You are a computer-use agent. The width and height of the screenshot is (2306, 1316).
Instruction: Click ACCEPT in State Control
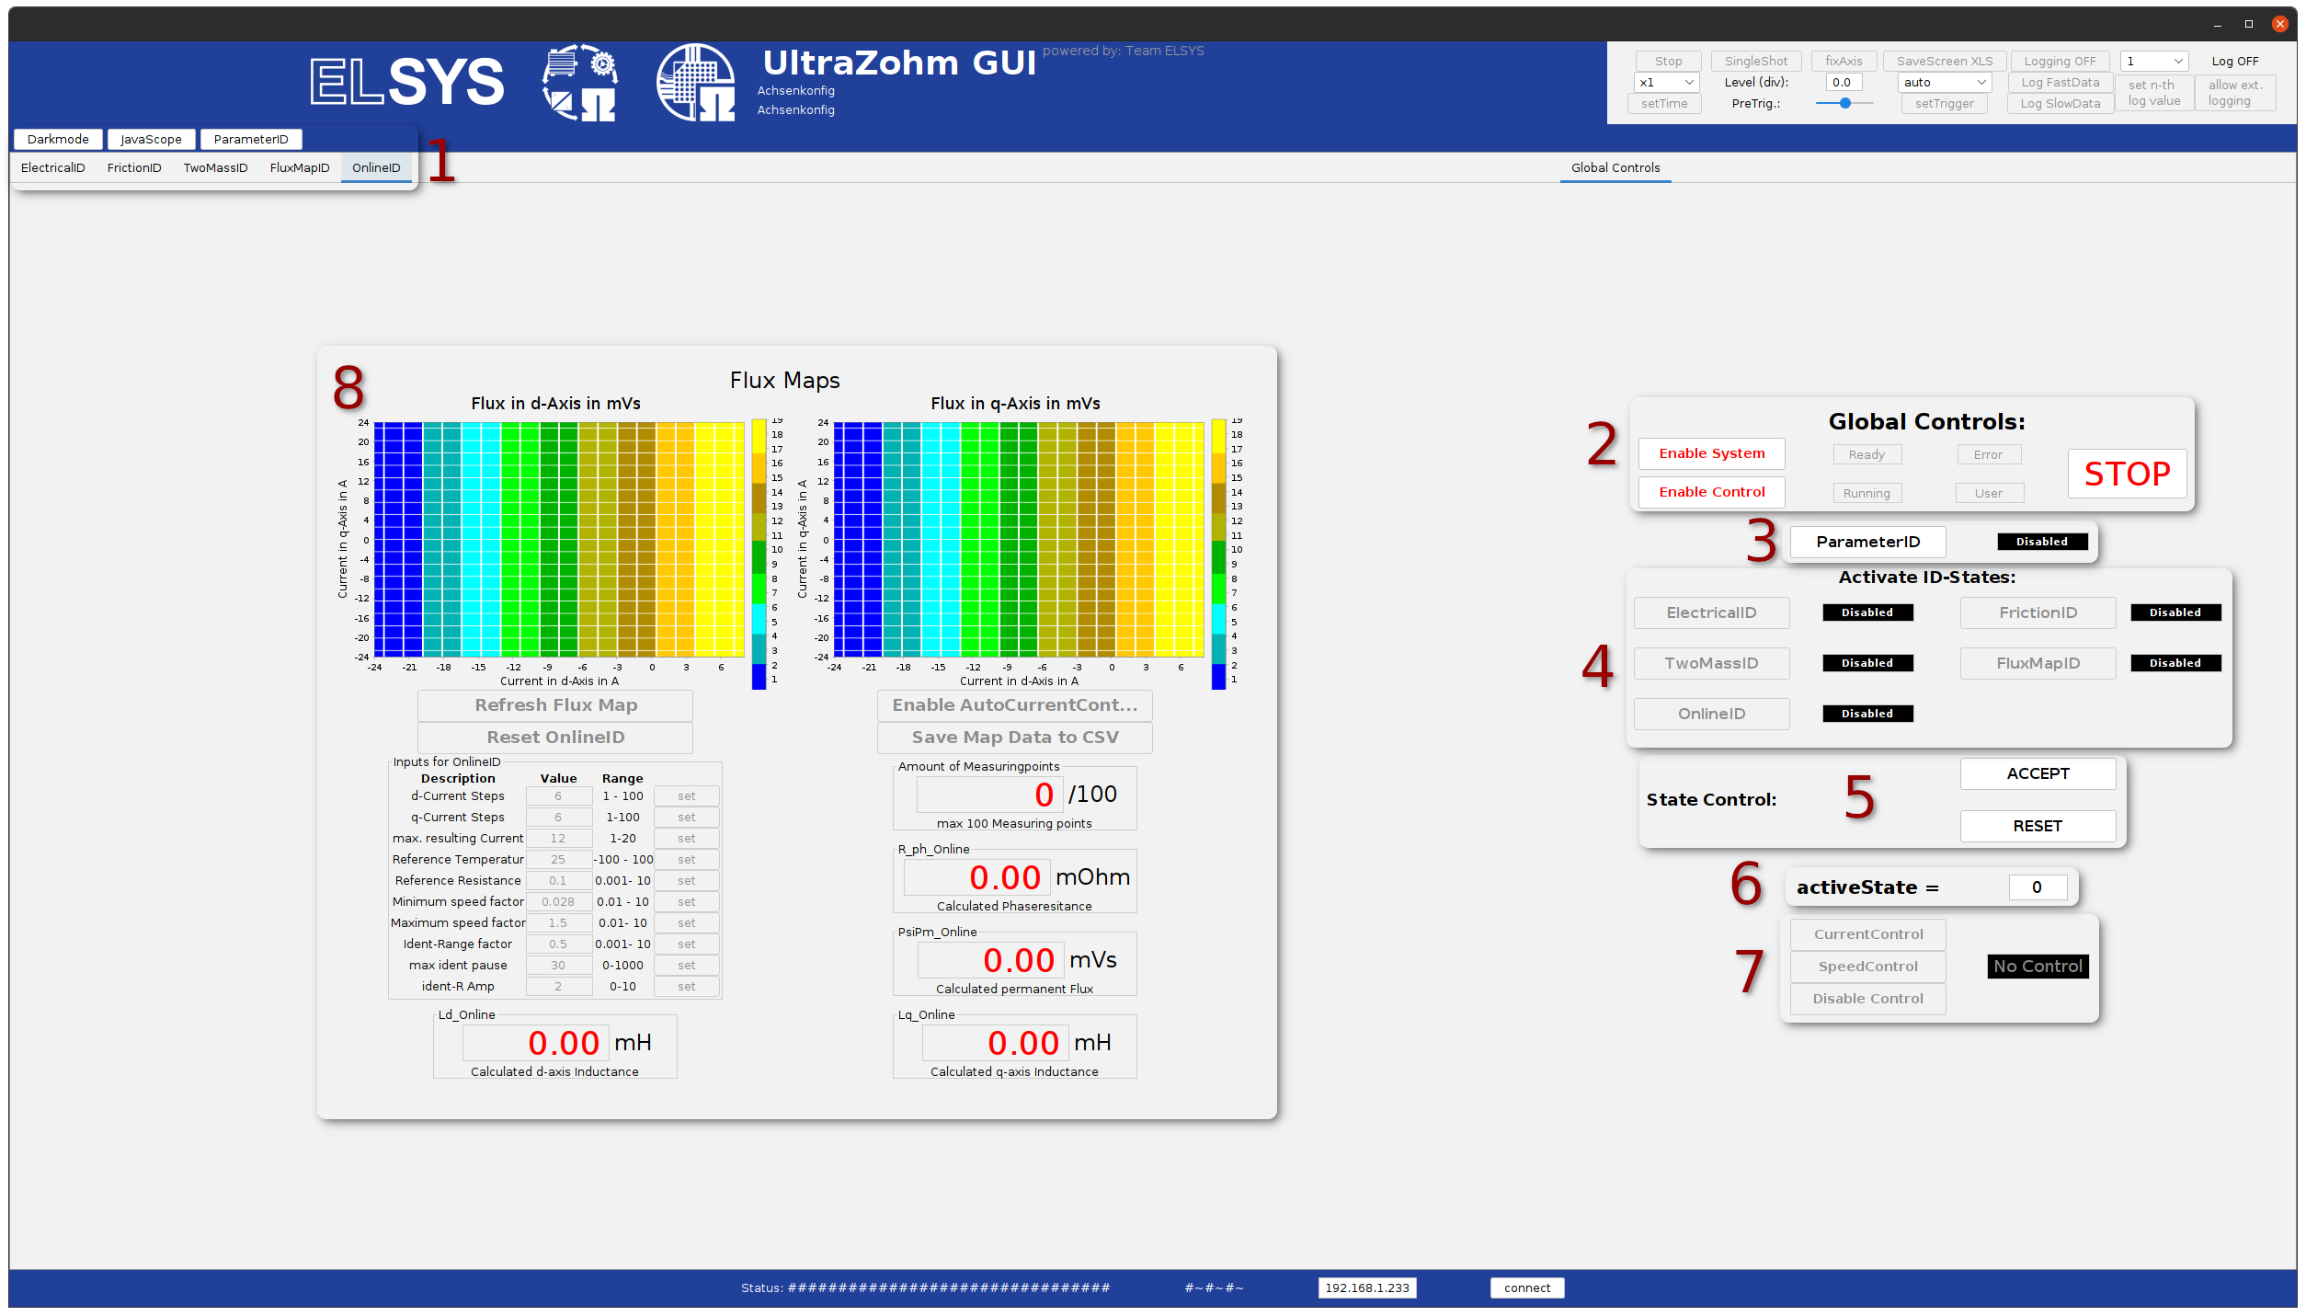point(2038,773)
